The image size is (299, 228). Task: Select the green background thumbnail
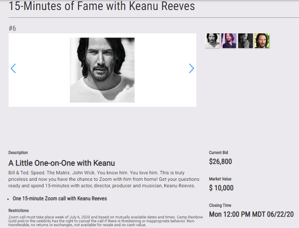pos(262,41)
